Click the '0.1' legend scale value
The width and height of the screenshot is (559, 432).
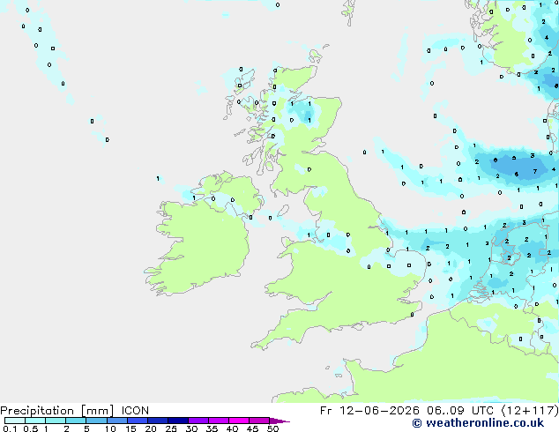point(10,428)
